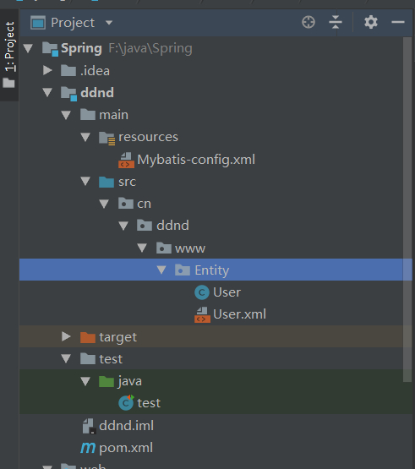Hide the Project panel with minus icon

coord(398,22)
